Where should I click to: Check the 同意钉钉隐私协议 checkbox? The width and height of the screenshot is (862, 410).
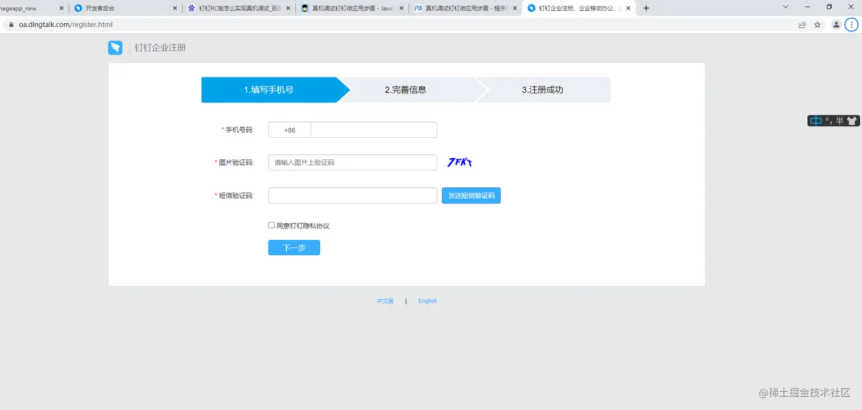coord(271,225)
